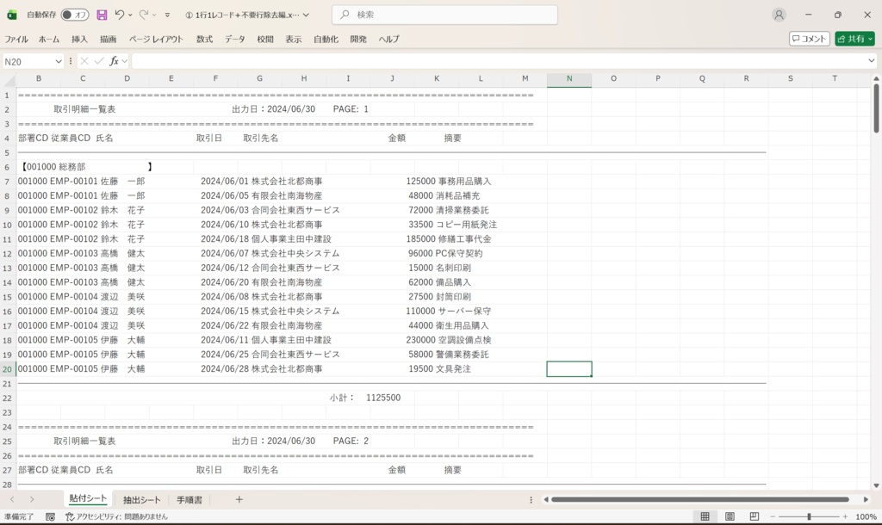Open the 描画 ribbon tab
Viewport: 882px width, 525px height.
point(108,40)
